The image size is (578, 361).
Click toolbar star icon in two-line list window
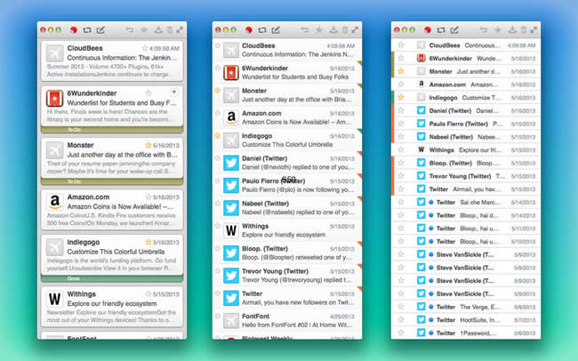319,30
